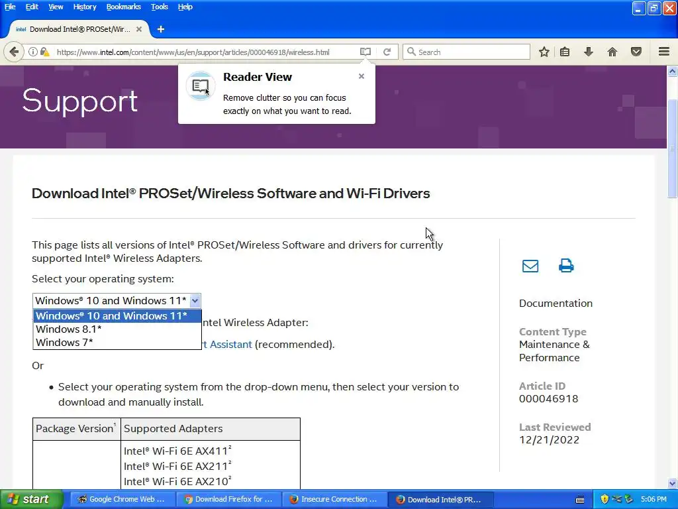Image resolution: width=678 pixels, height=509 pixels.
Task: Show your bookmarks list icon
Action: click(565, 52)
